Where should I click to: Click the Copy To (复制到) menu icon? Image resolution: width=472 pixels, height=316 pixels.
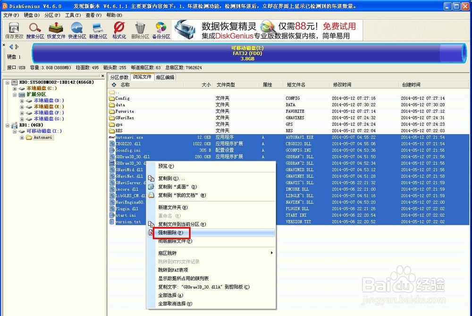(x=151, y=179)
